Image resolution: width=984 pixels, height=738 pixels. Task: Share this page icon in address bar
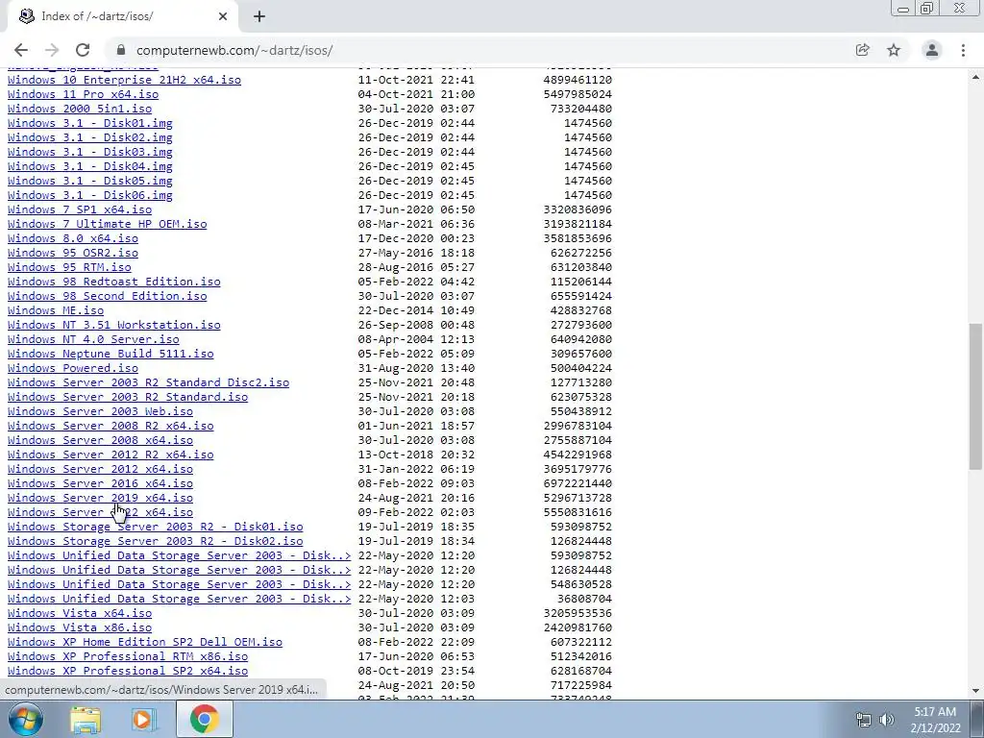coord(862,50)
